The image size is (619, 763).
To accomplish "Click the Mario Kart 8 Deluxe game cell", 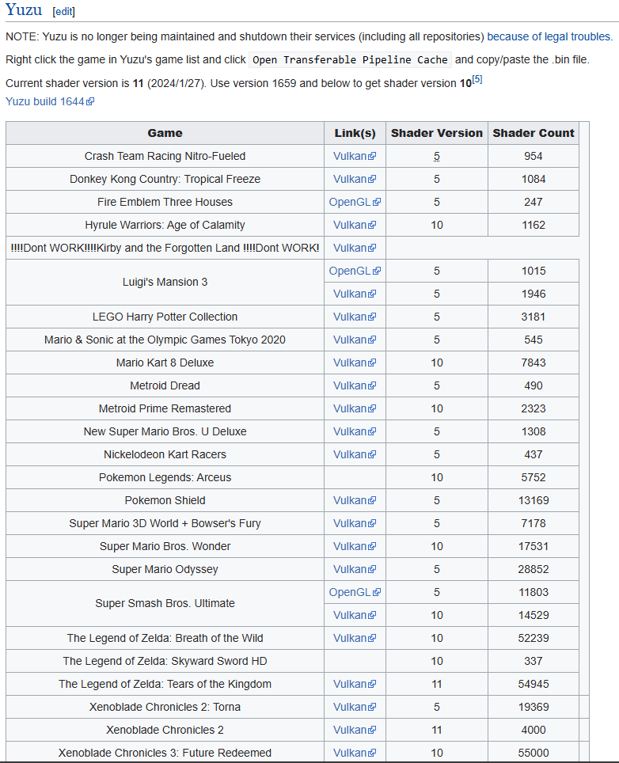I will [x=165, y=363].
